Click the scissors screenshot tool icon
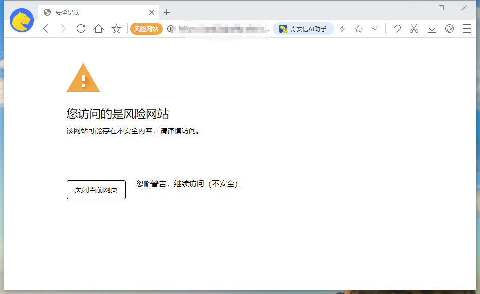The image size is (480, 294). pos(414,29)
